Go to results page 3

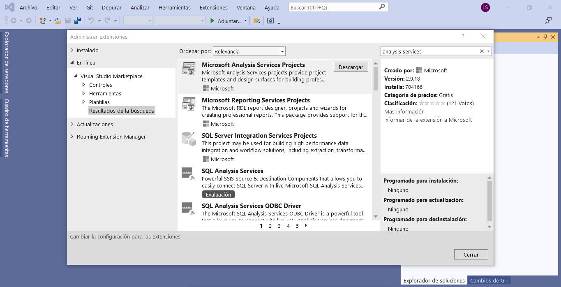[279, 226]
